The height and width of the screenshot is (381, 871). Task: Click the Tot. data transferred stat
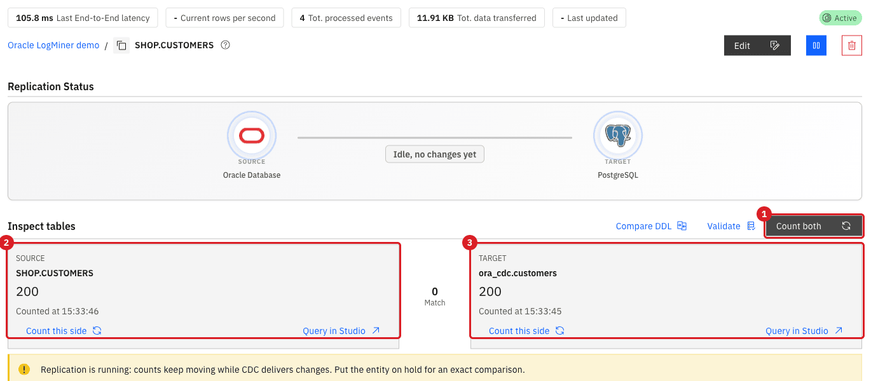click(x=477, y=18)
